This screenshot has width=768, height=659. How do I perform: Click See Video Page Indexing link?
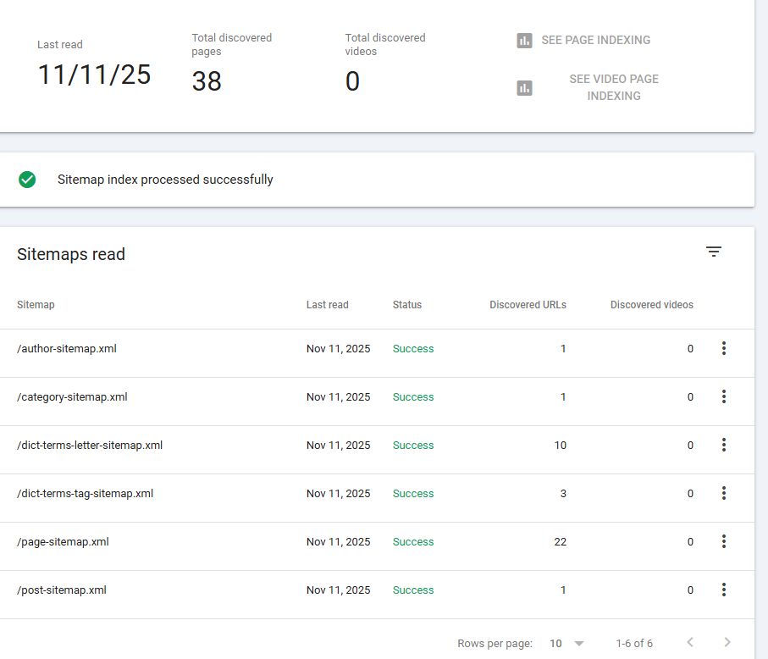613,87
